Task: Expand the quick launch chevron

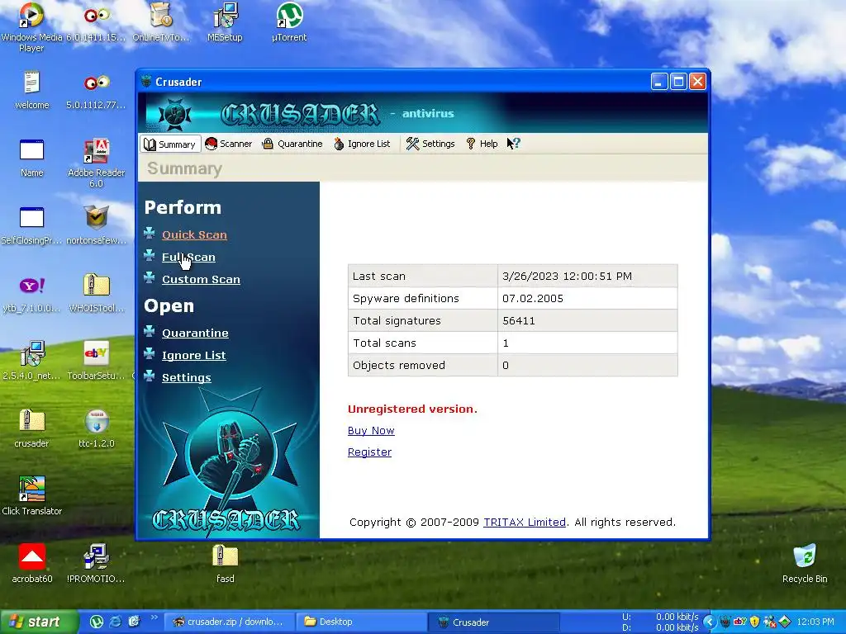Action: coord(154,617)
